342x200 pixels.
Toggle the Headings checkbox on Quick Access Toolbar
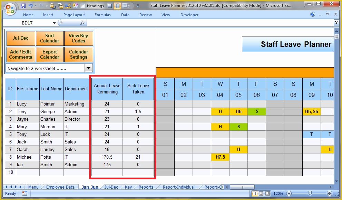pos(83,5)
